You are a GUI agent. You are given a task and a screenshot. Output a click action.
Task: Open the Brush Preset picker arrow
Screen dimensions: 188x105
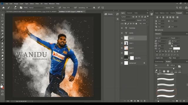click(x=18, y=8)
